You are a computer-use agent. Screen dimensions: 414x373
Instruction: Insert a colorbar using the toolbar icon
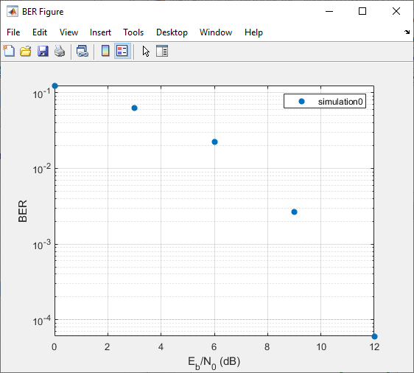coord(105,51)
